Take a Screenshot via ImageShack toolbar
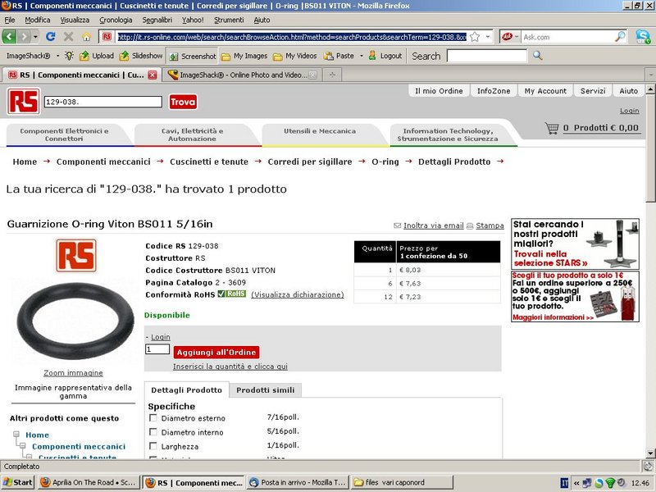 pos(193,56)
